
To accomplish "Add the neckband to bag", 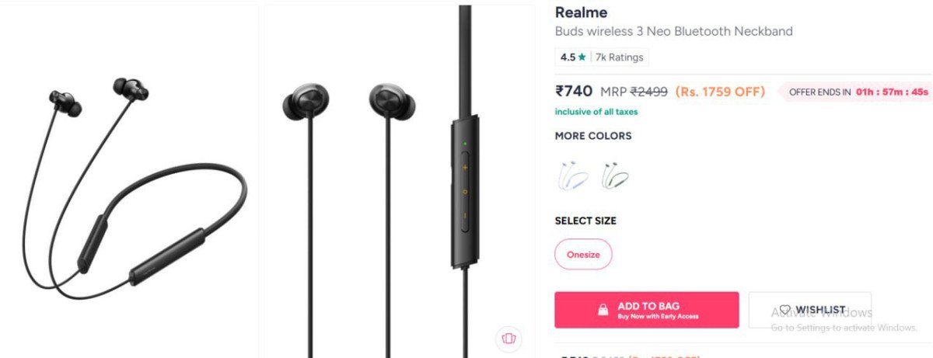I will 647,310.
